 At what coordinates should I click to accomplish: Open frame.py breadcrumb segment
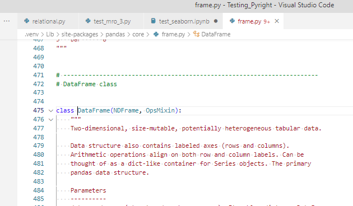tap(173, 34)
